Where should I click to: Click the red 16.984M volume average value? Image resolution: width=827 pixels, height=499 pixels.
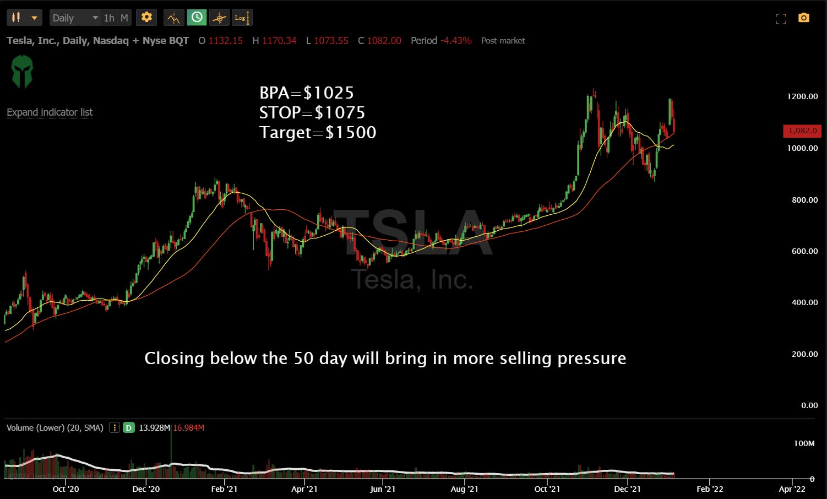point(189,427)
